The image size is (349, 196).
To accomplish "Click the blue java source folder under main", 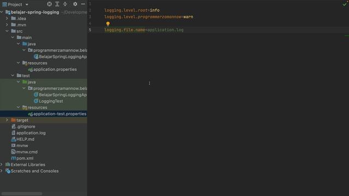I will tap(25, 44).
